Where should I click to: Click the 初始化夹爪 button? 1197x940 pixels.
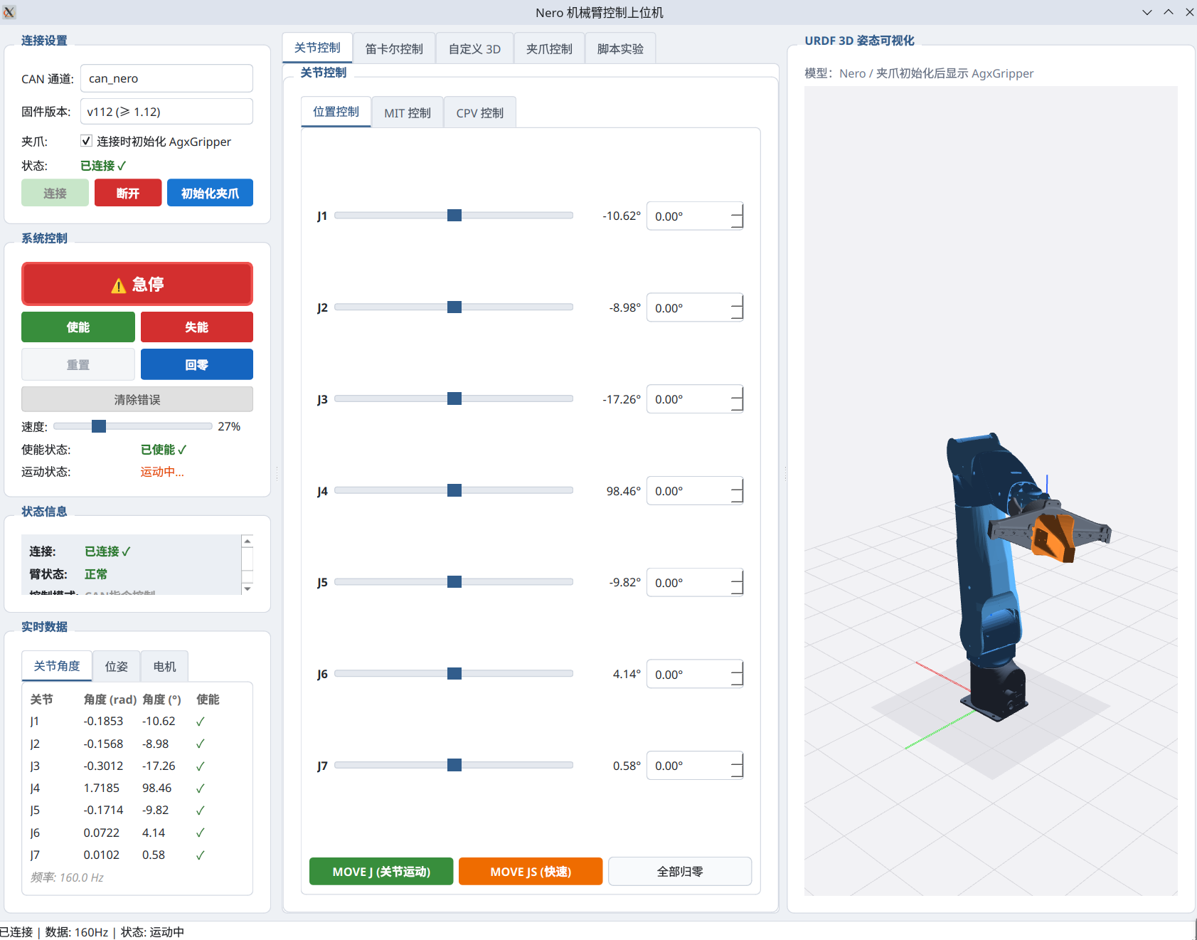[x=210, y=193]
